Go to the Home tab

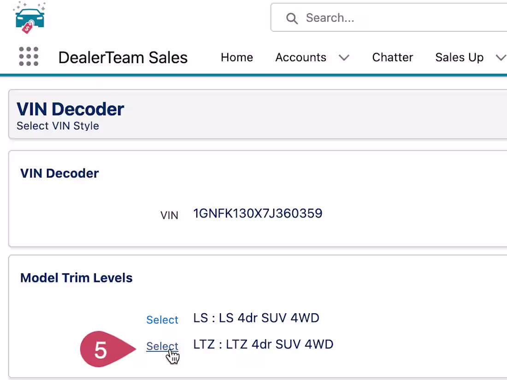(x=237, y=58)
